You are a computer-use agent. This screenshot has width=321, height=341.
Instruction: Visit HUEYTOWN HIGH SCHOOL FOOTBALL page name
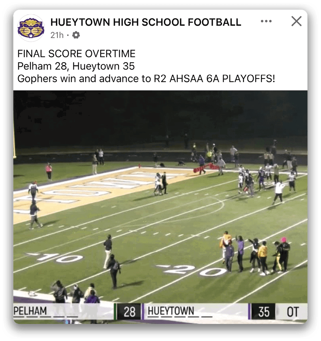pyautogui.click(x=146, y=22)
